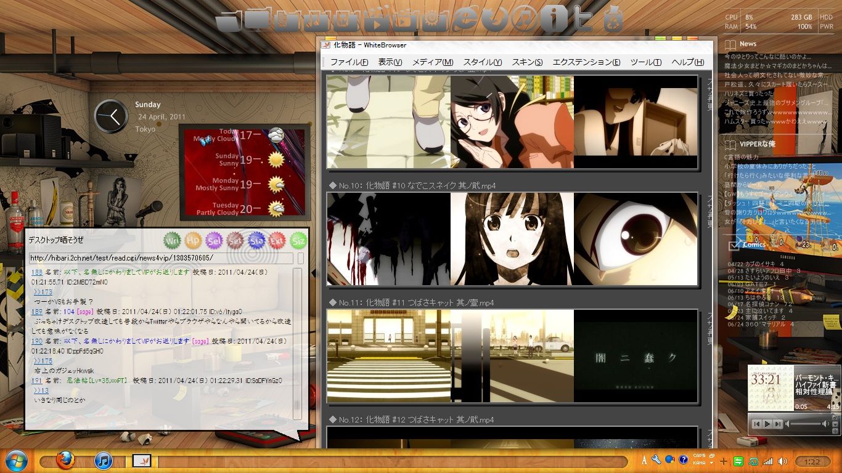842x473 pixels.
Task: Click the 2ch thread URL field
Action: [x=161, y=258]
